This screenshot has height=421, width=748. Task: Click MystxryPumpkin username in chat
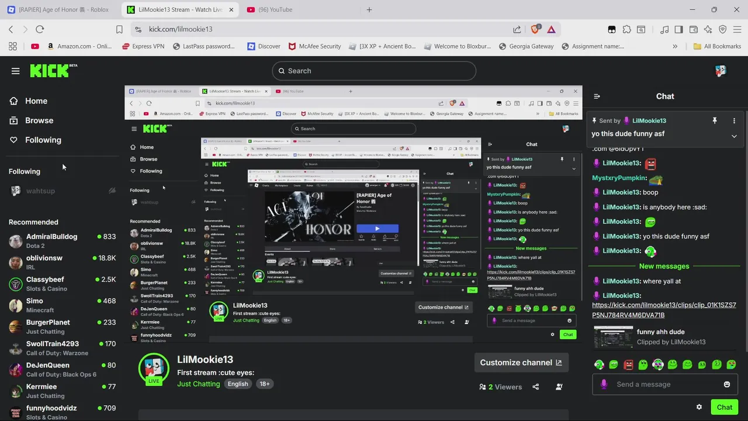click(619, 178)
